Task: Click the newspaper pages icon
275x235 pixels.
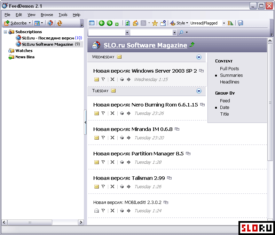Action: click(240, 23)
